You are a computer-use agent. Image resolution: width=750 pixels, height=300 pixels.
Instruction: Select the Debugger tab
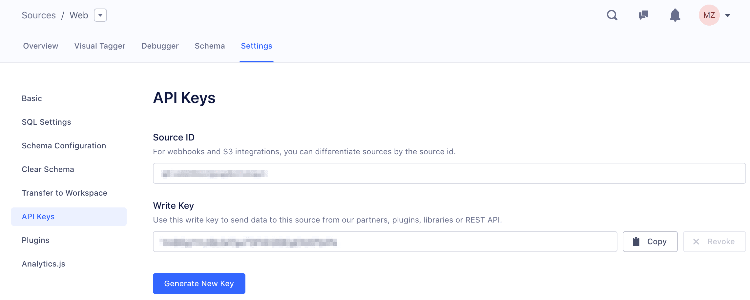[x=160, y=46]
